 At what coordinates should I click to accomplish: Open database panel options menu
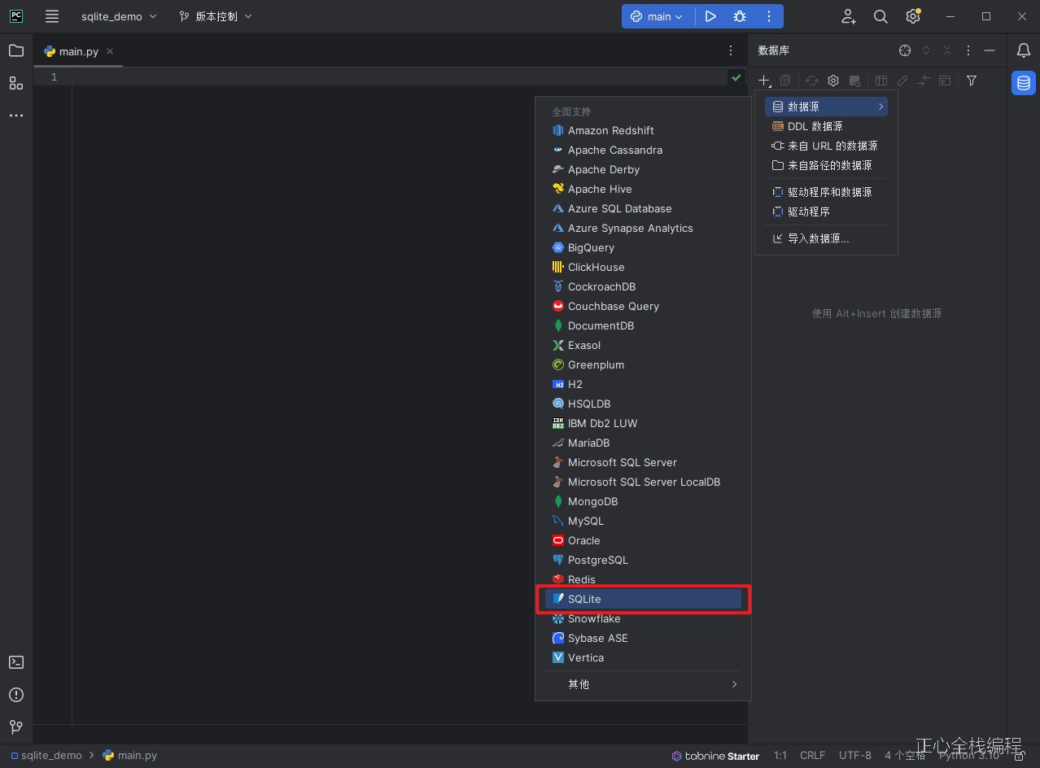click(x=968, y=50)
